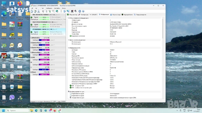Open the Настройки menu
This screenshot has height=113, width=202.
(x=57, y=8)
